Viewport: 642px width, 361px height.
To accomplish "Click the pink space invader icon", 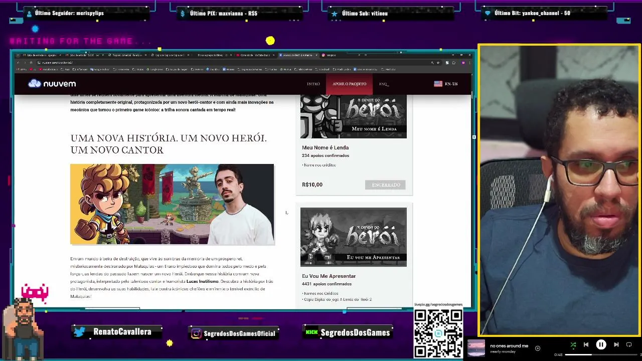I will point(35,292).
